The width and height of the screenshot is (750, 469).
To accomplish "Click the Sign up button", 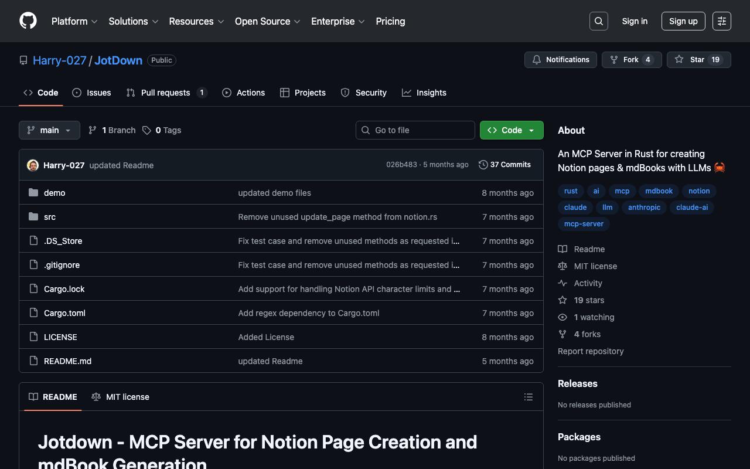I will (683, 21).
